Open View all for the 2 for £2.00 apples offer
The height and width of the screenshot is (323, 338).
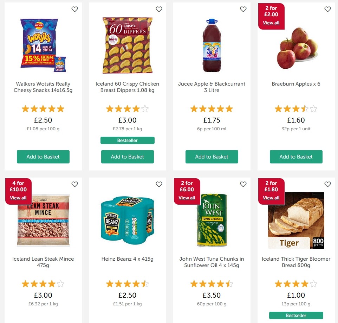click(271, 23)
